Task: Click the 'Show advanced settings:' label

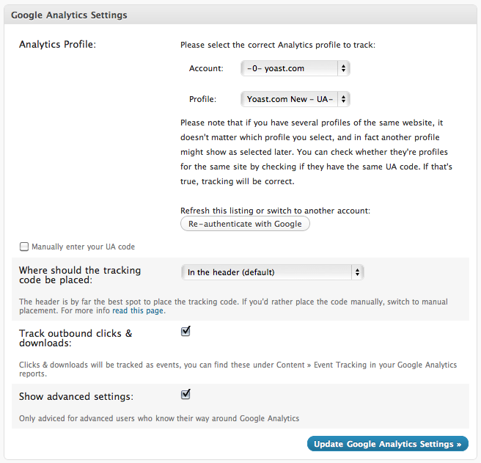Action: click(76, 396)
